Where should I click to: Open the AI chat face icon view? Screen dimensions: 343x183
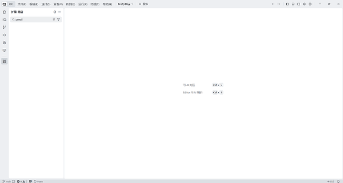pyautogui.click(x=4, y=50)
